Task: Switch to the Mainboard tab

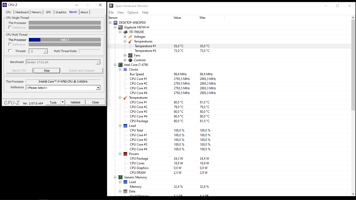Action: point(22,12)
